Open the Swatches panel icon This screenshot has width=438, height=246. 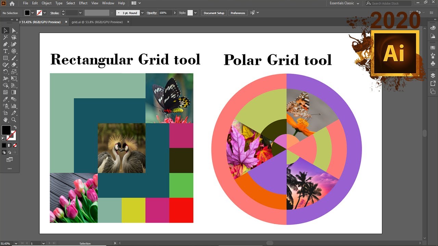point(433,47)
